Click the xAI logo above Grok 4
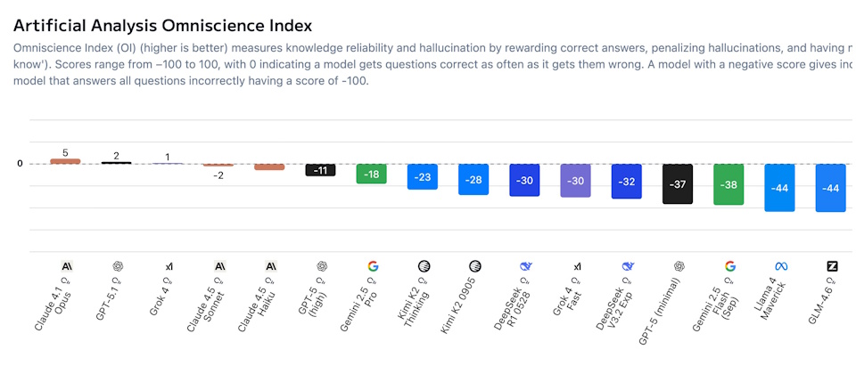 click(x=169, y=266)
